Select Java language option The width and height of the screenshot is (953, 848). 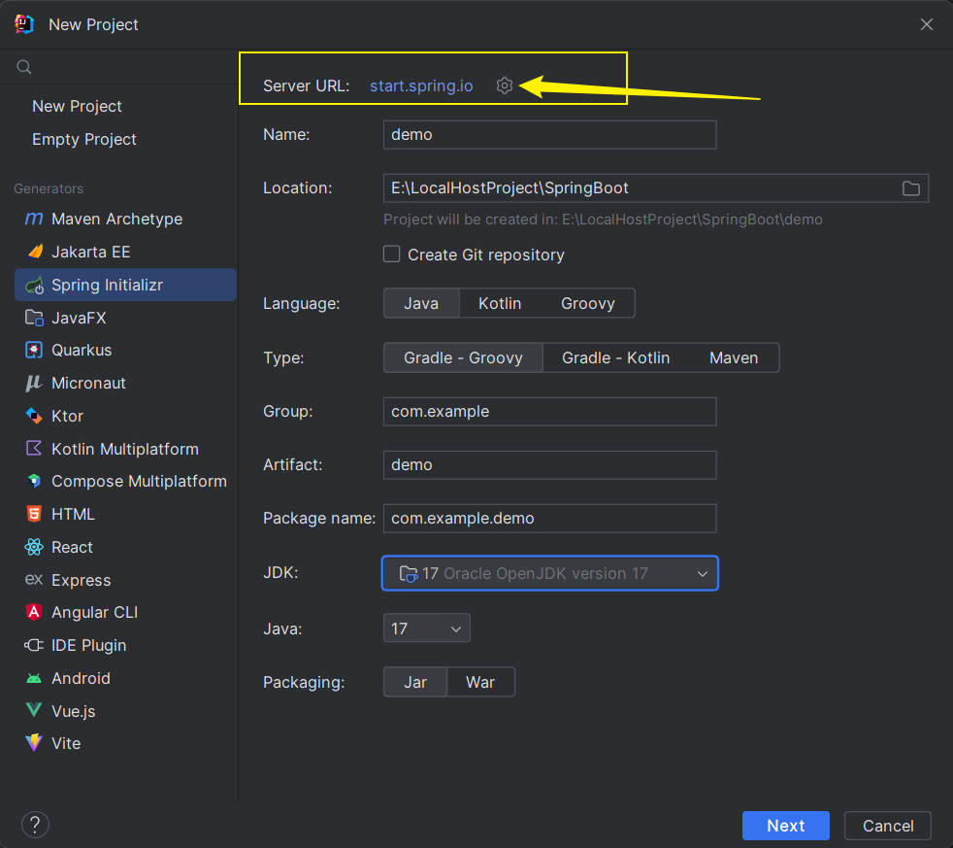[x=421, y=303]
